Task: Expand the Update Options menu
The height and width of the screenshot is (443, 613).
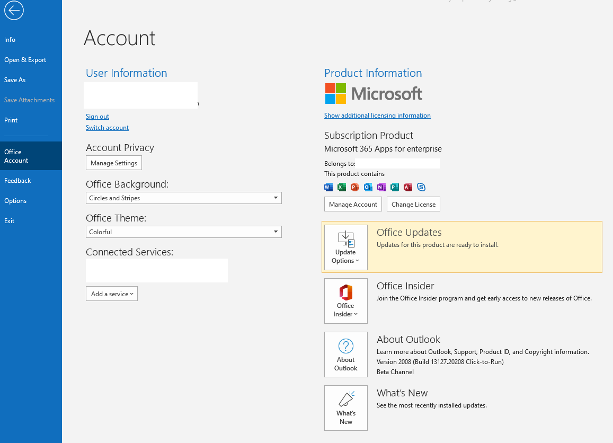Action: (x=345, y=247)
